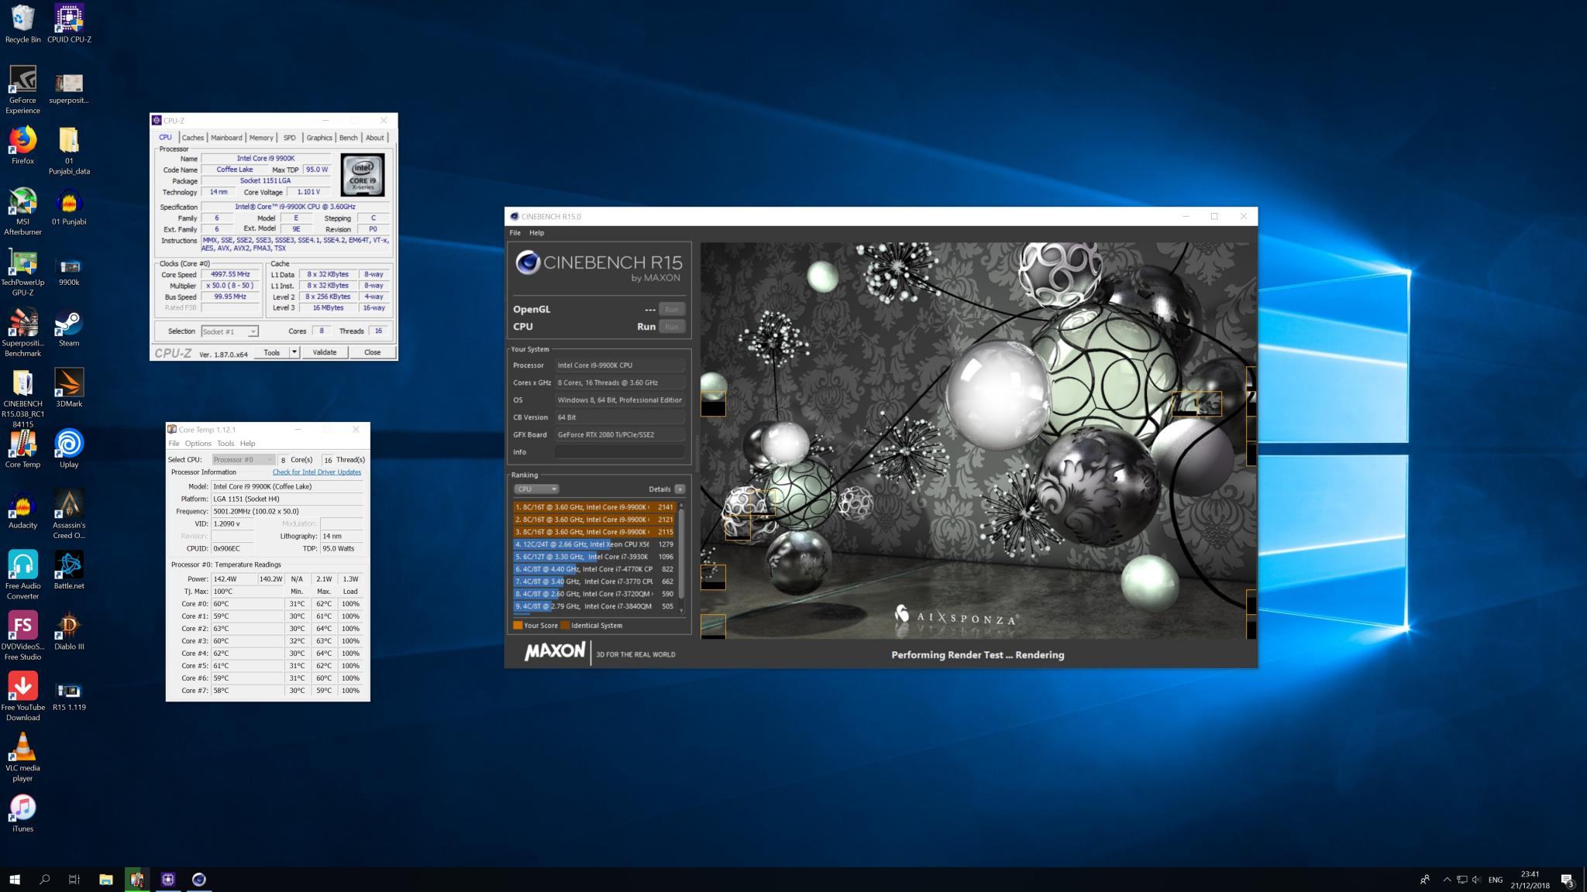The width and height of the screenshot is (1587, 892).
Task: Open Socket #1 selection dropdown
Action: point(229,331)
